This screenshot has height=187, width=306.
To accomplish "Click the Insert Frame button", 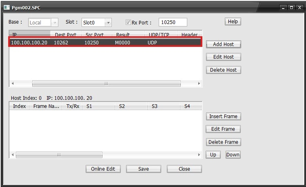I will (x=224, y=116).
